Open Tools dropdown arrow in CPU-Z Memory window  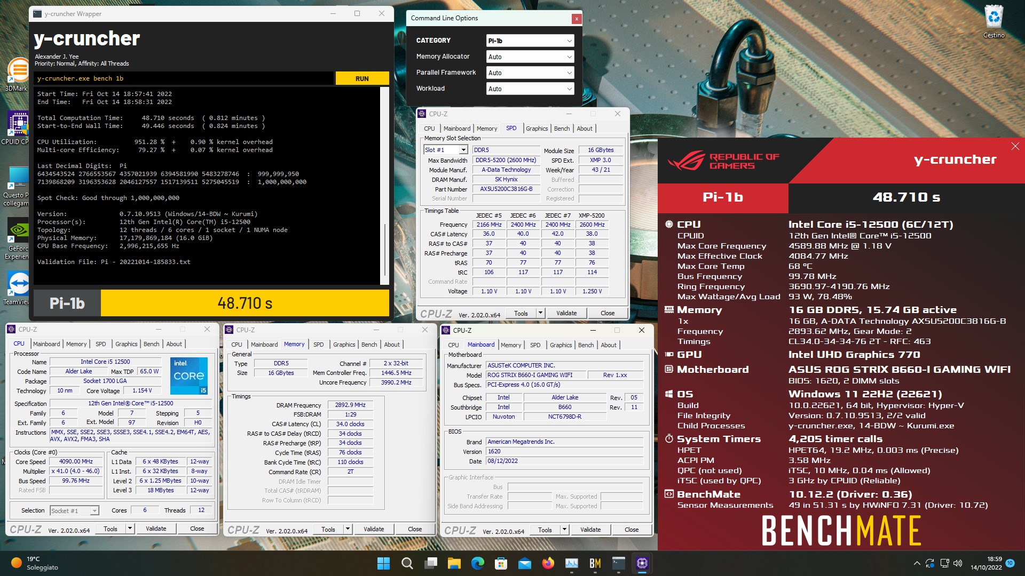click(x=348, y=529)
